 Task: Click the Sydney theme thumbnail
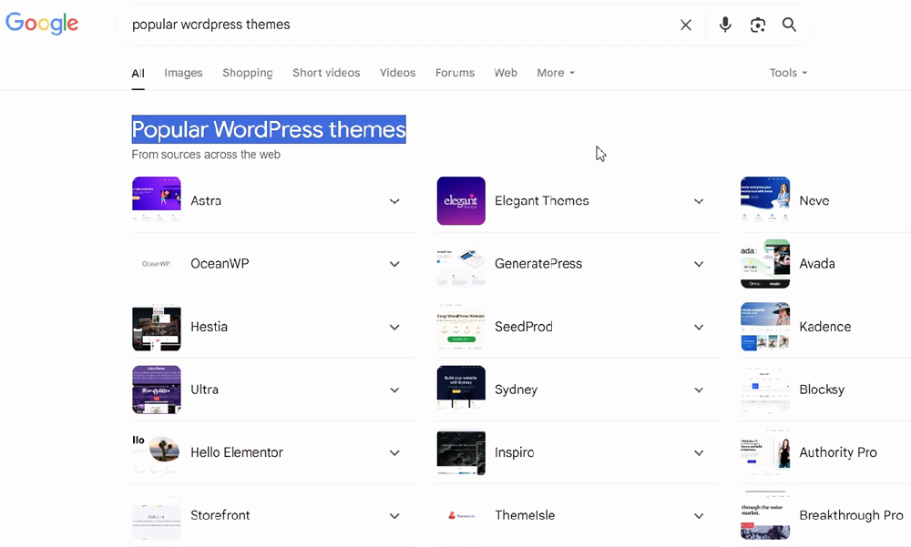pos(461,389)
